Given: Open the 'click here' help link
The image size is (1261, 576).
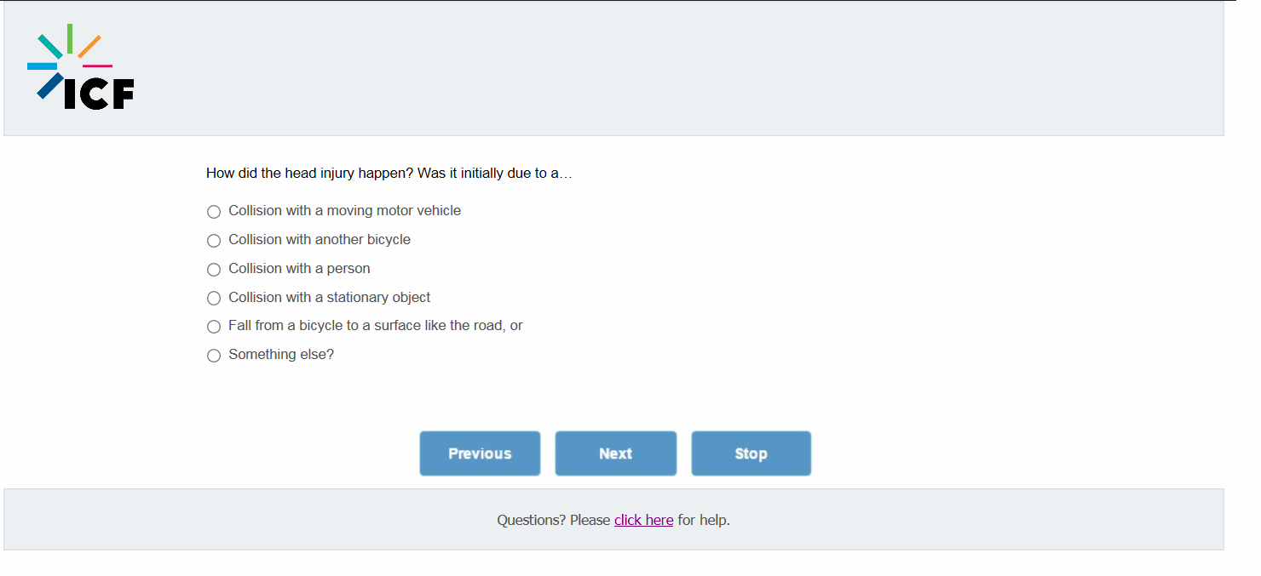Looking at the screenshot, I should point(643,520).
